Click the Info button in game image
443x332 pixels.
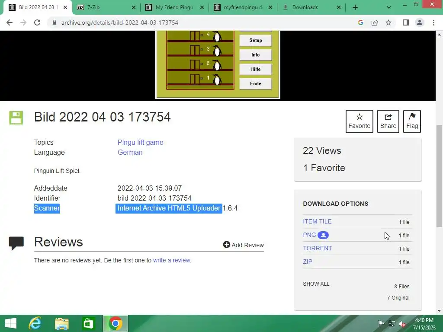click(x=255, y=55)
